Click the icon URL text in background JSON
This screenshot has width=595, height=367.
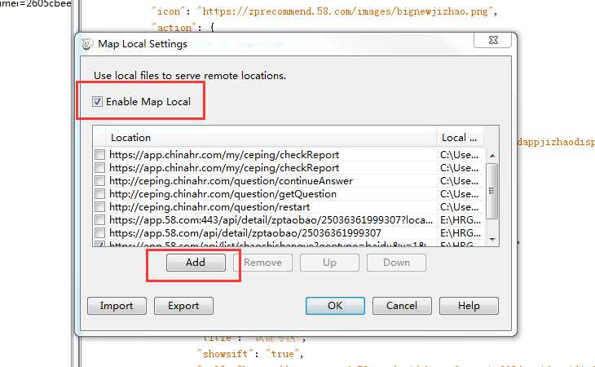(x=345, y=11)
